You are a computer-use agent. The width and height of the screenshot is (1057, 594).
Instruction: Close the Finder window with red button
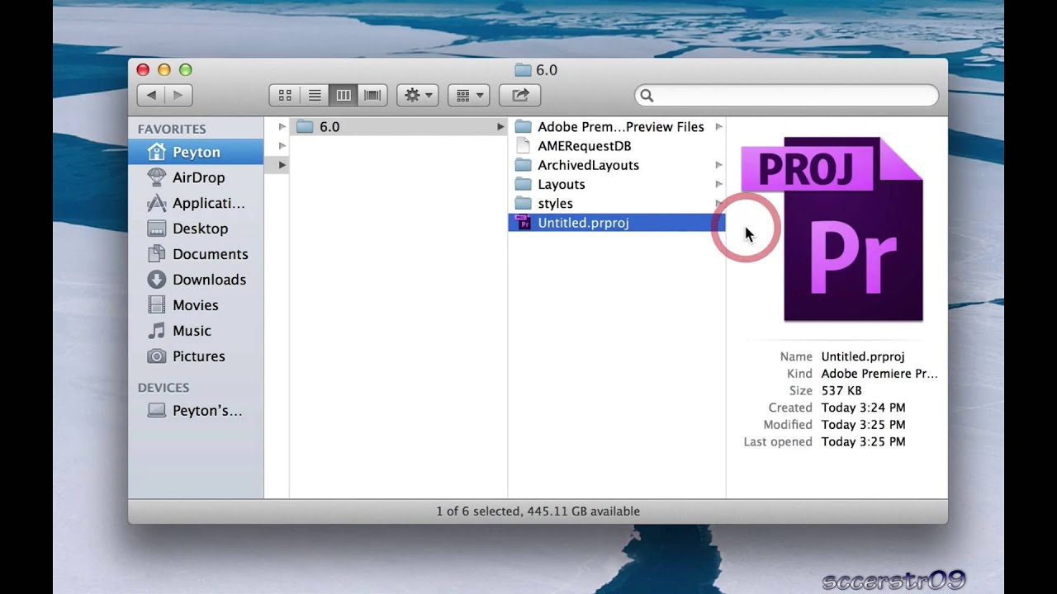coord(143,70)
